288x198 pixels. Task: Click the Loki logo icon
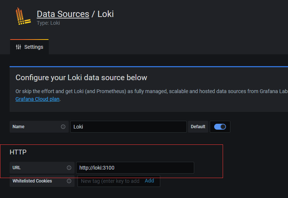pos(23,16)
